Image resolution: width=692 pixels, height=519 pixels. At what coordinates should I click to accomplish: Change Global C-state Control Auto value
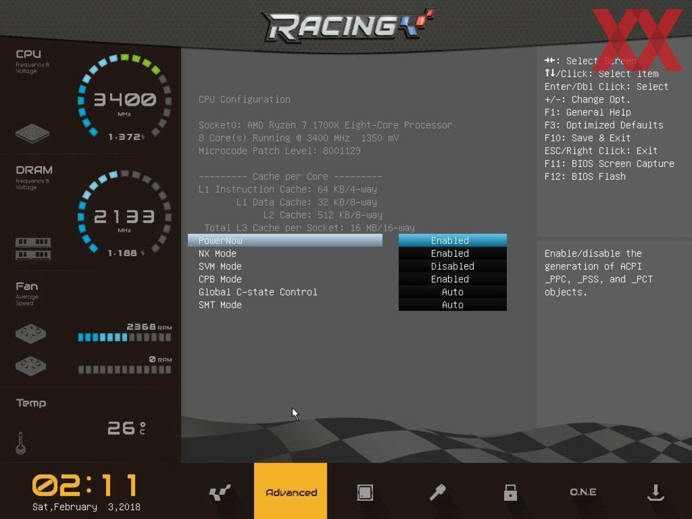click(x=452, y=292)
